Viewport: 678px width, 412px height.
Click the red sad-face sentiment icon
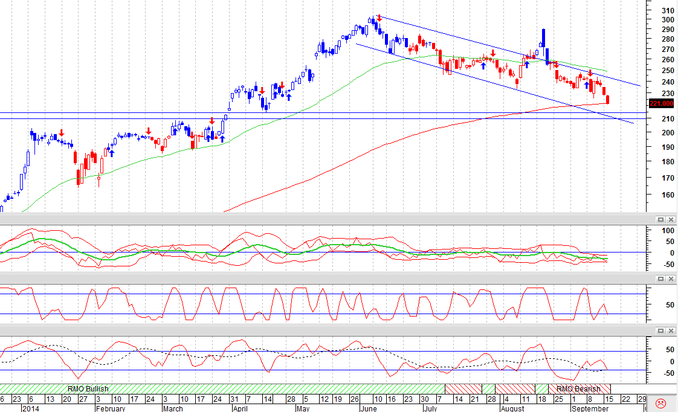(x=660, y=404)
